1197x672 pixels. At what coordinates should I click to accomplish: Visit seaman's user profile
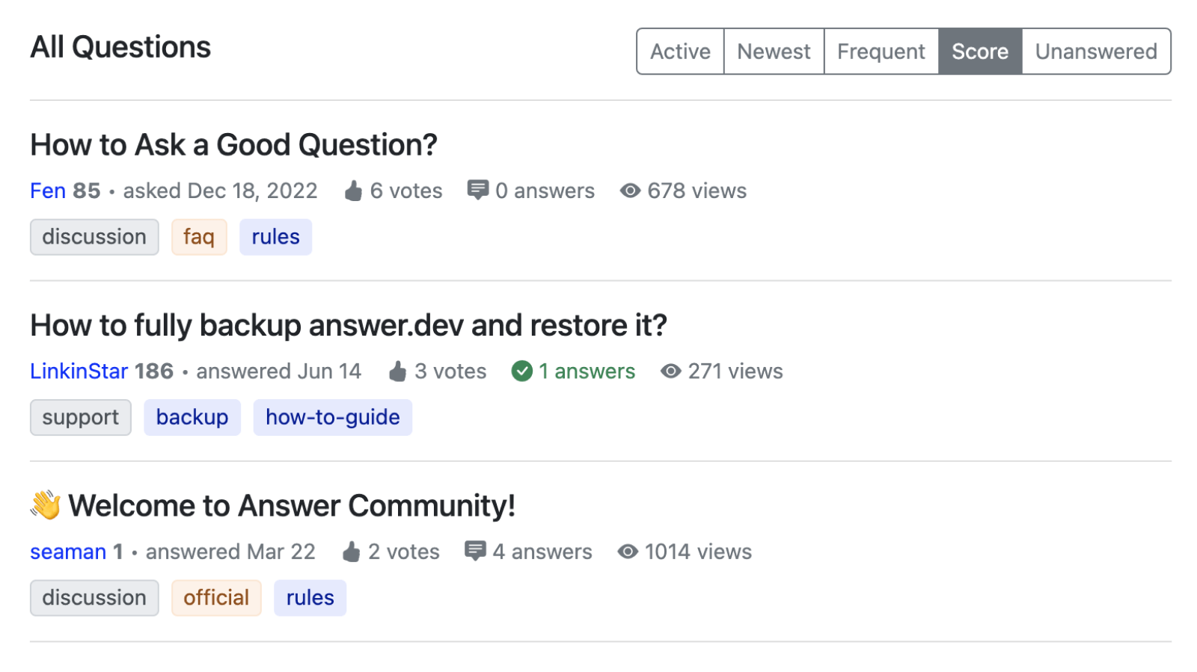point(68,552)
